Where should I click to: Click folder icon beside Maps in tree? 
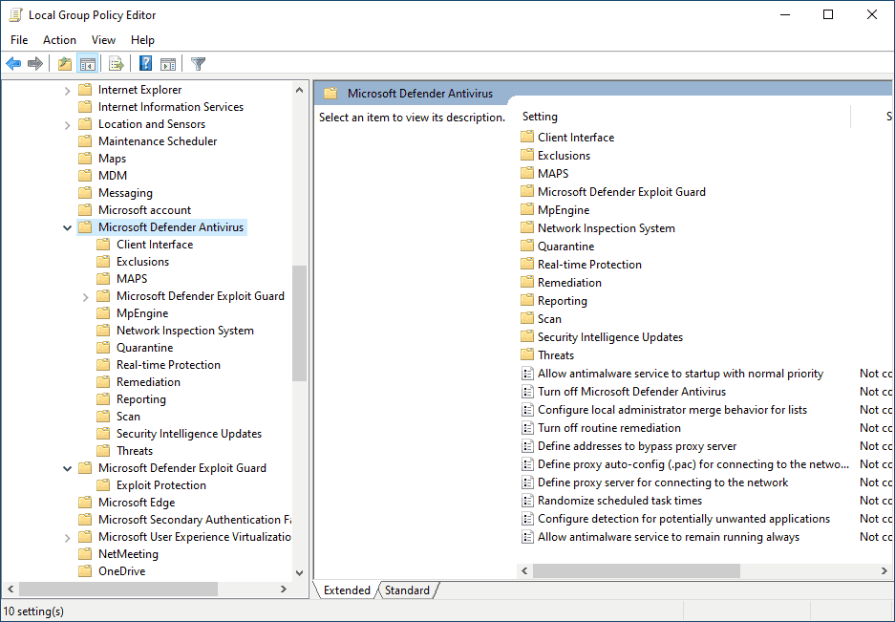(x=85, y=159)
